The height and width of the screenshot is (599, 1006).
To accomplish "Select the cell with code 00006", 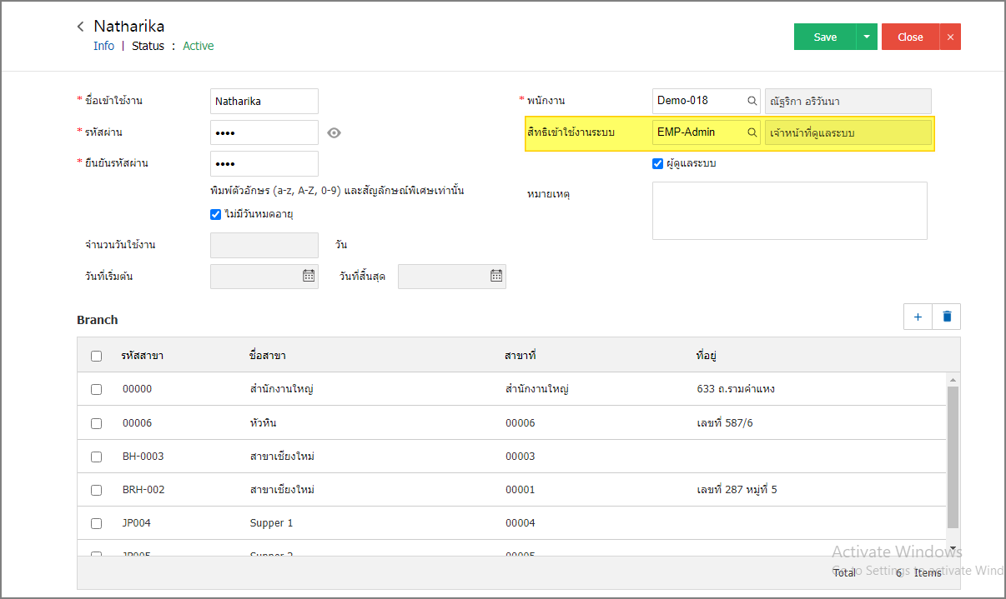I will [137, 423].
